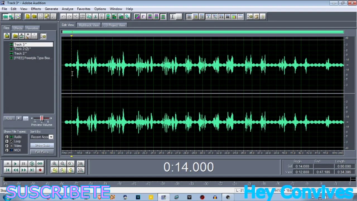Click the Zoom In Horizontally magnifier icon
The height and width of the screenshot is (201, 357).
pos(54,164)
